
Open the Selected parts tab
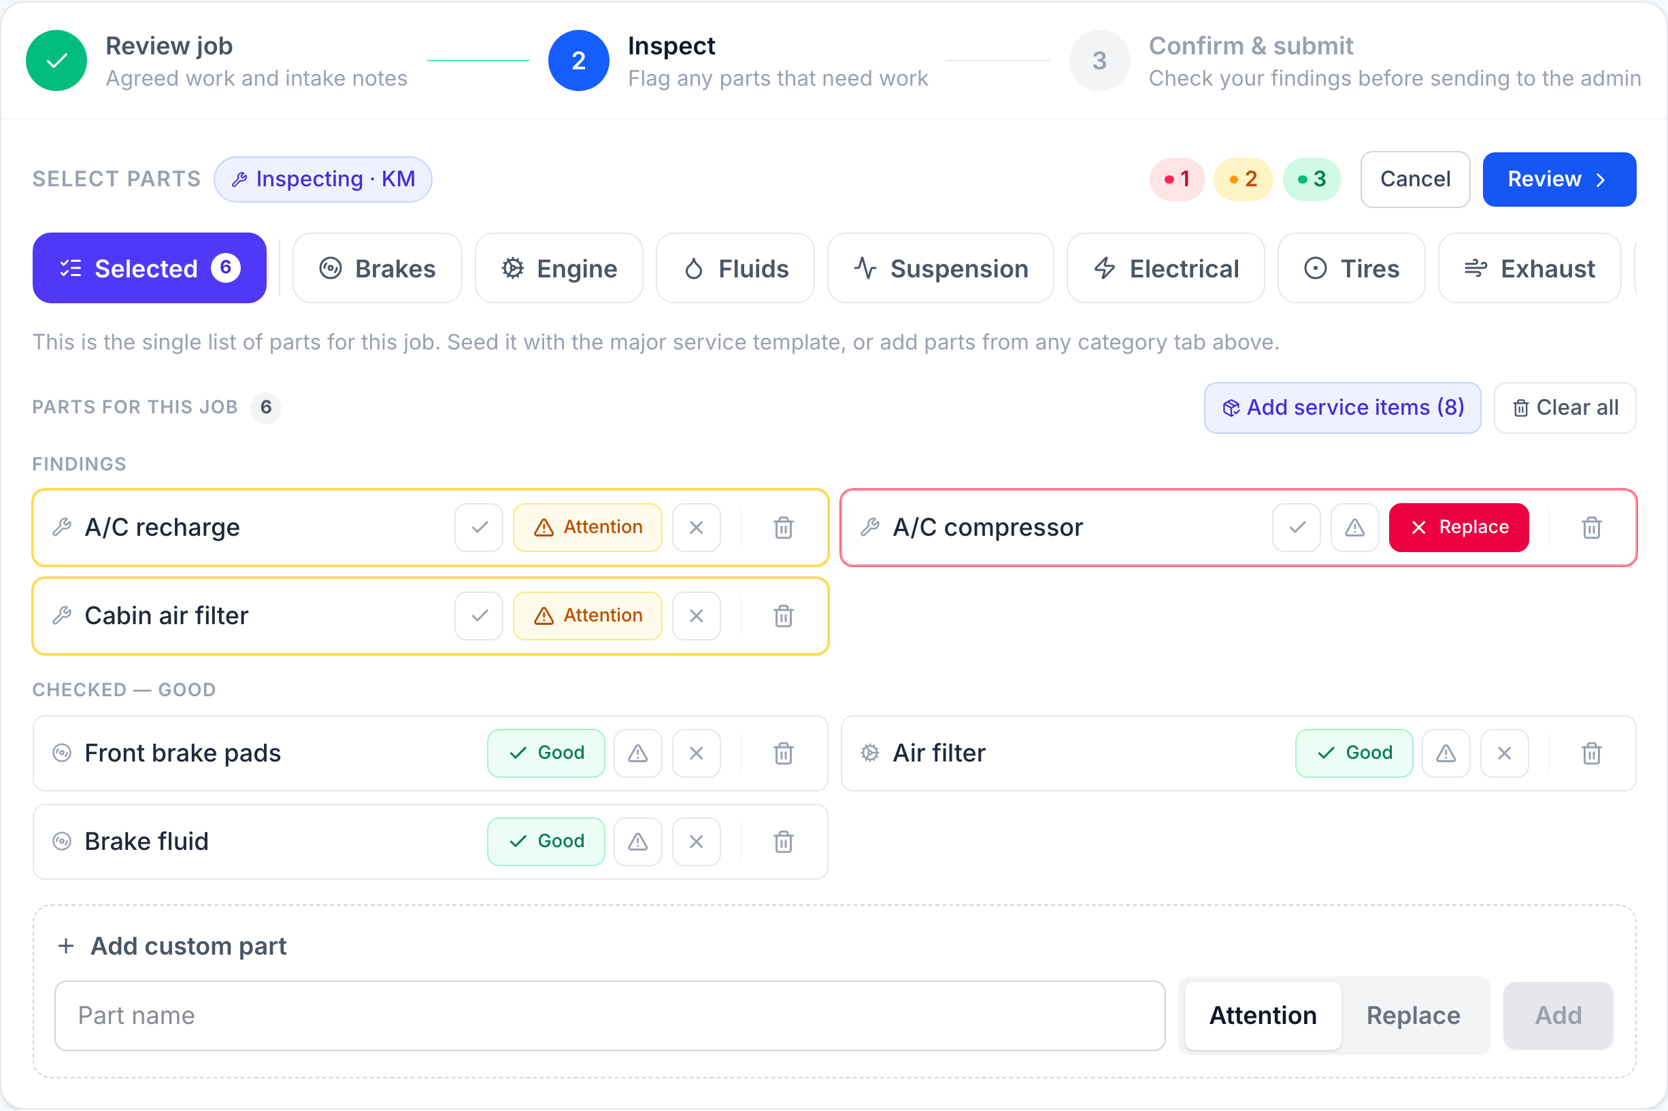pyautogui.click(x=150, y=269)
